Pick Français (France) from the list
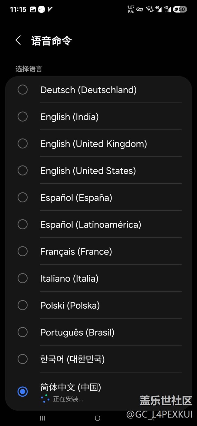This screenshot has width=197, height=426. pos(98,251)
